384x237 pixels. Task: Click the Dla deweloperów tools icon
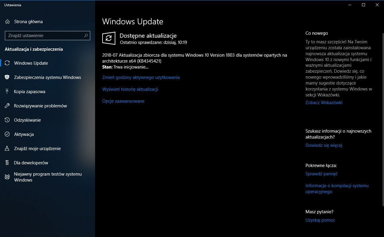coord(7,163)
